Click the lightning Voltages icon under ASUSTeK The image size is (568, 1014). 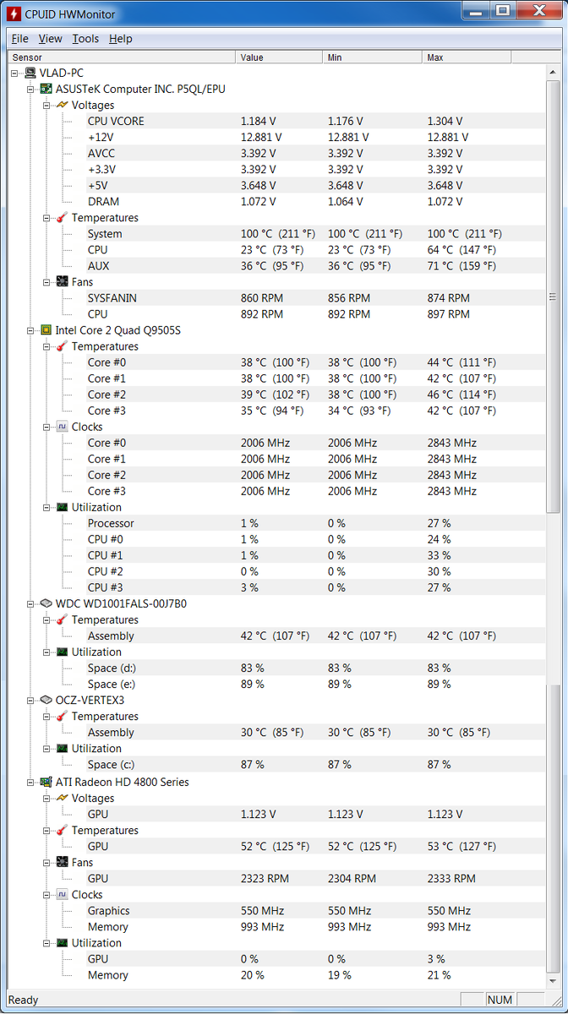tap(63, 106)
